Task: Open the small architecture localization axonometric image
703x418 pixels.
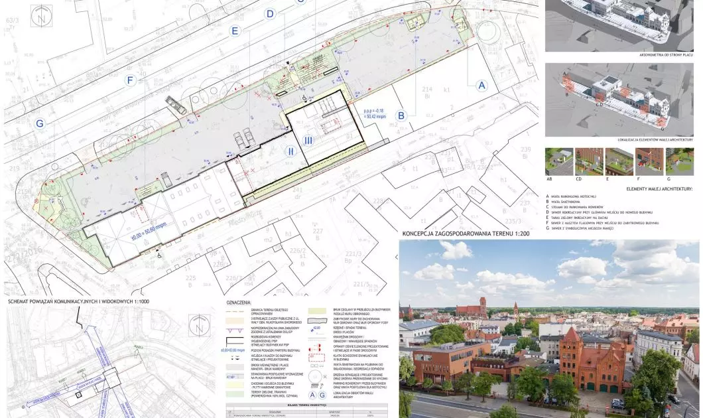Action: [x=619, y=100]
